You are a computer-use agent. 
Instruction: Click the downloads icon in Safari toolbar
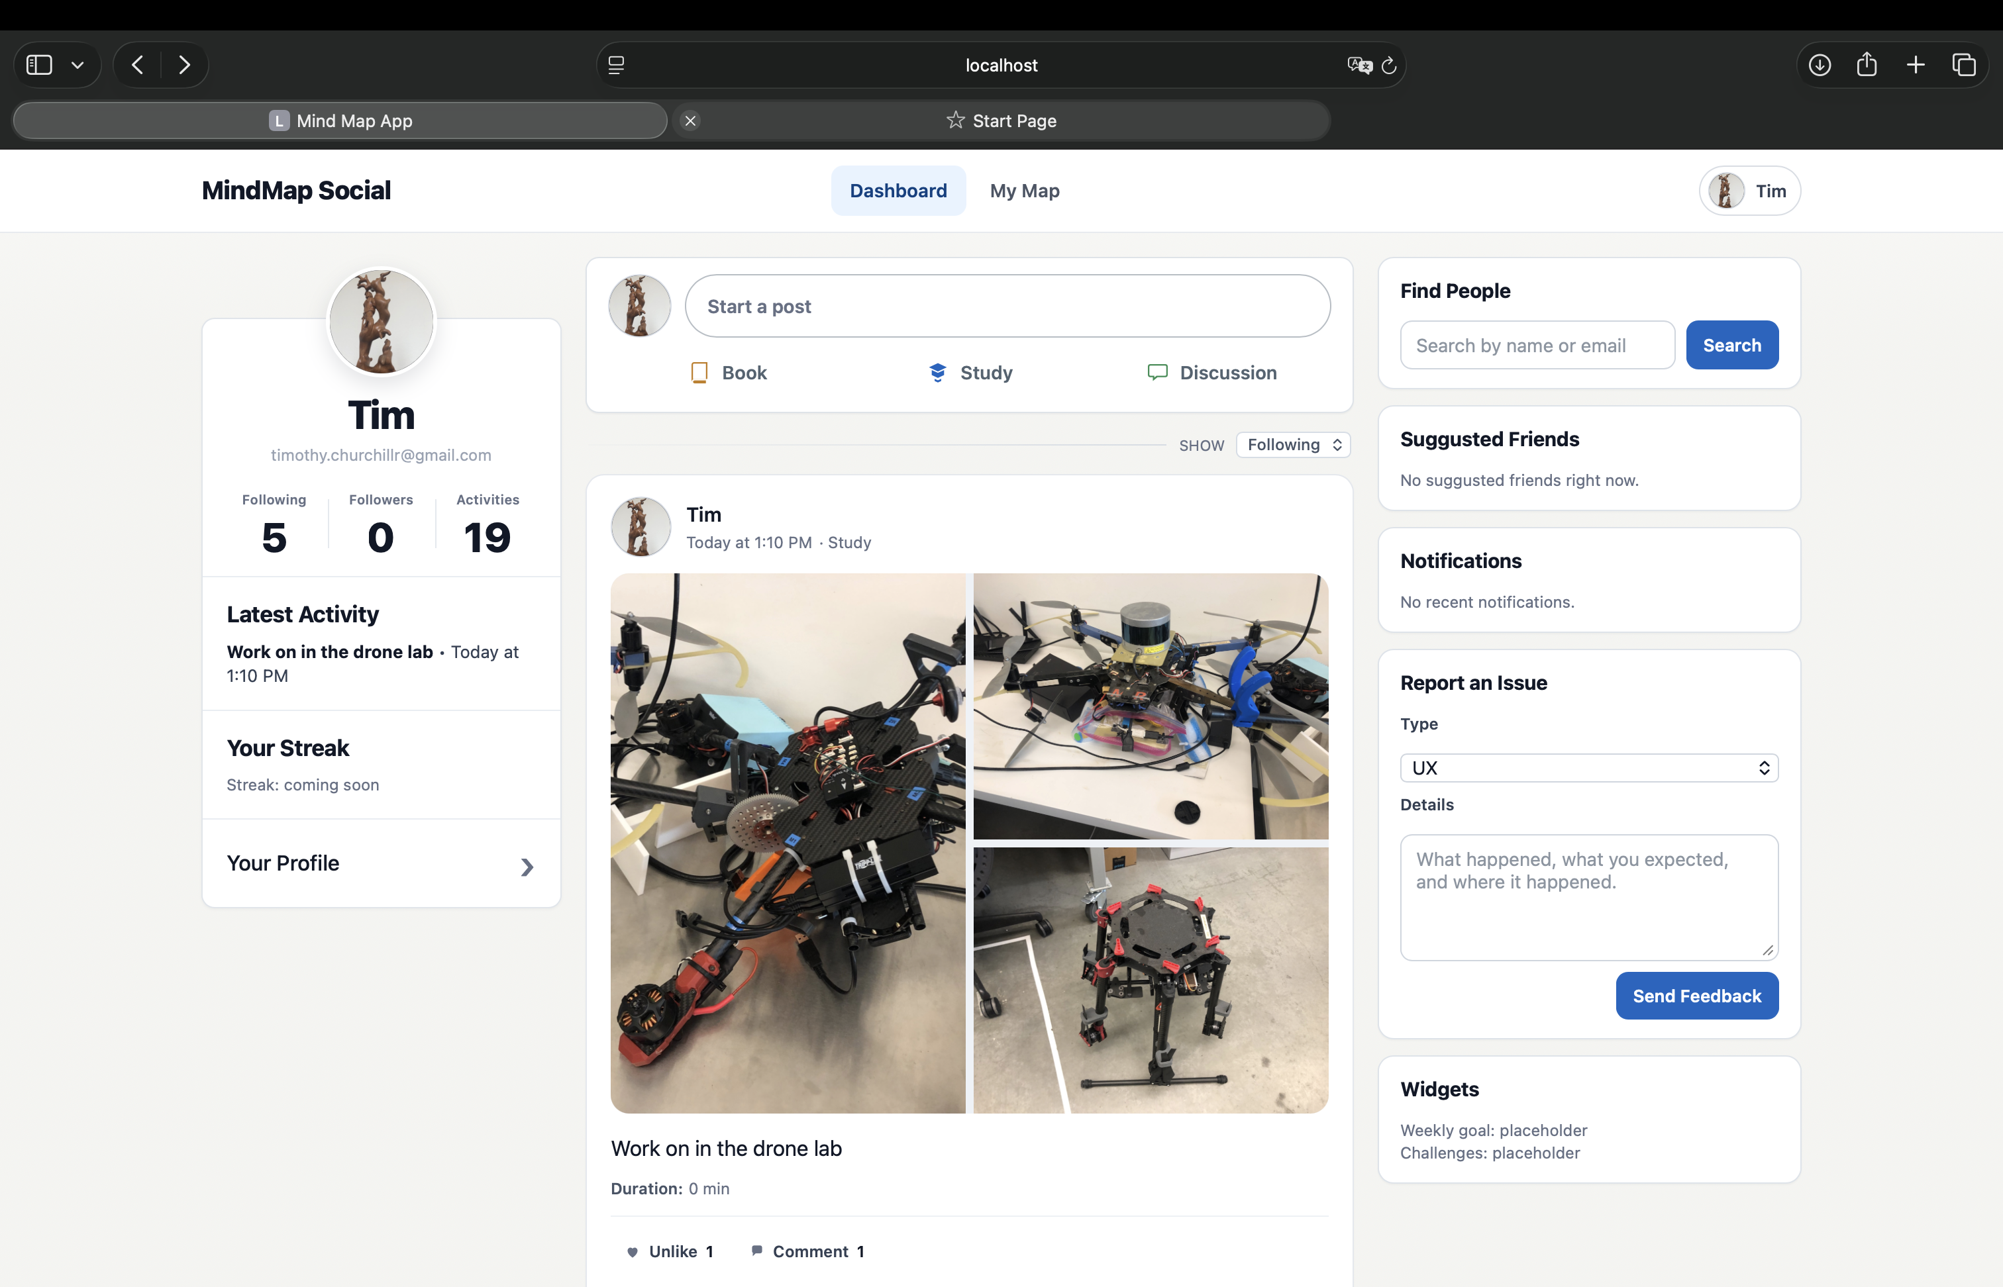click(1819, 65)
